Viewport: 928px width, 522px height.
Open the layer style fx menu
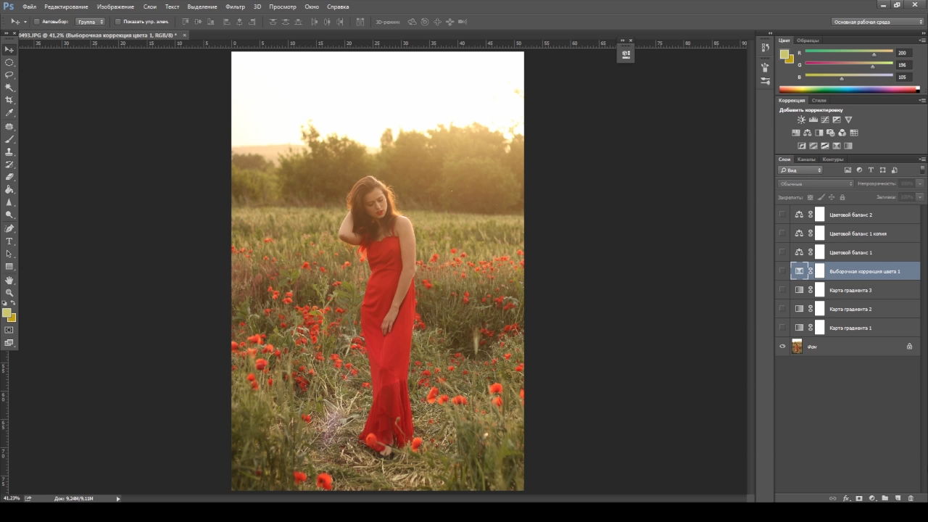point(846,498)
